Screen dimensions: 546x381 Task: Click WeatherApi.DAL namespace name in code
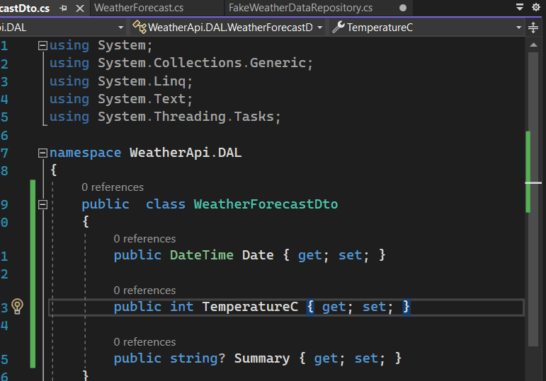tap(186, 153)
